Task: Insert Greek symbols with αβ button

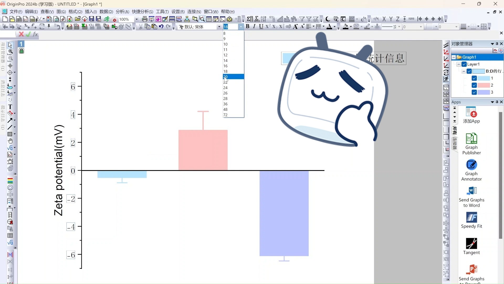Action: pyautogui.click(x=288, y=27)
